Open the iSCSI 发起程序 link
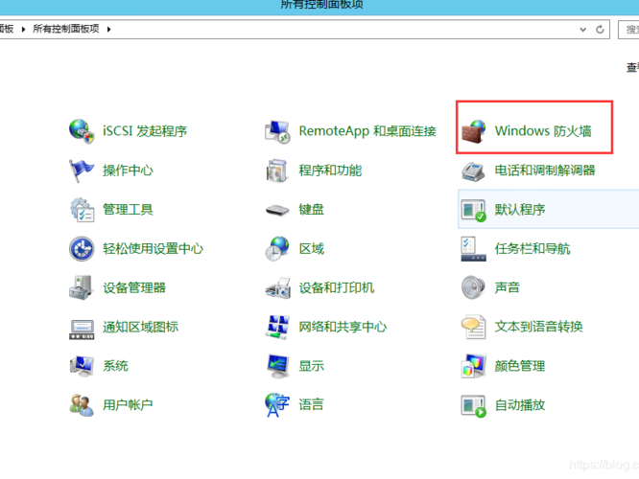This screenshot has width=639, height=479. point(145,131)
